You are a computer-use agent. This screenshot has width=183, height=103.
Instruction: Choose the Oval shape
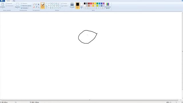pos(51,4)
